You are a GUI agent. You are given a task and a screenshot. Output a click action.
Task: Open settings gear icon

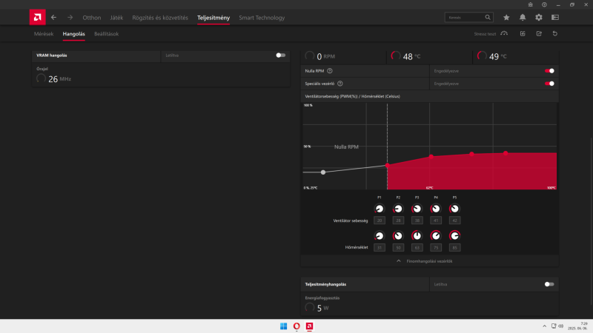point(539,17)
